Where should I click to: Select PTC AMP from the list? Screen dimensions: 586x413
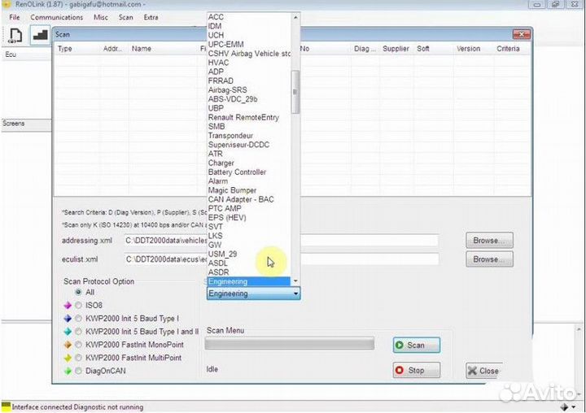pos(248,208)
